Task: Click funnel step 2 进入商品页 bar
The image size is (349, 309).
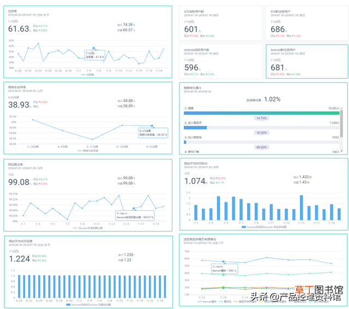Action: pos(262,128)
